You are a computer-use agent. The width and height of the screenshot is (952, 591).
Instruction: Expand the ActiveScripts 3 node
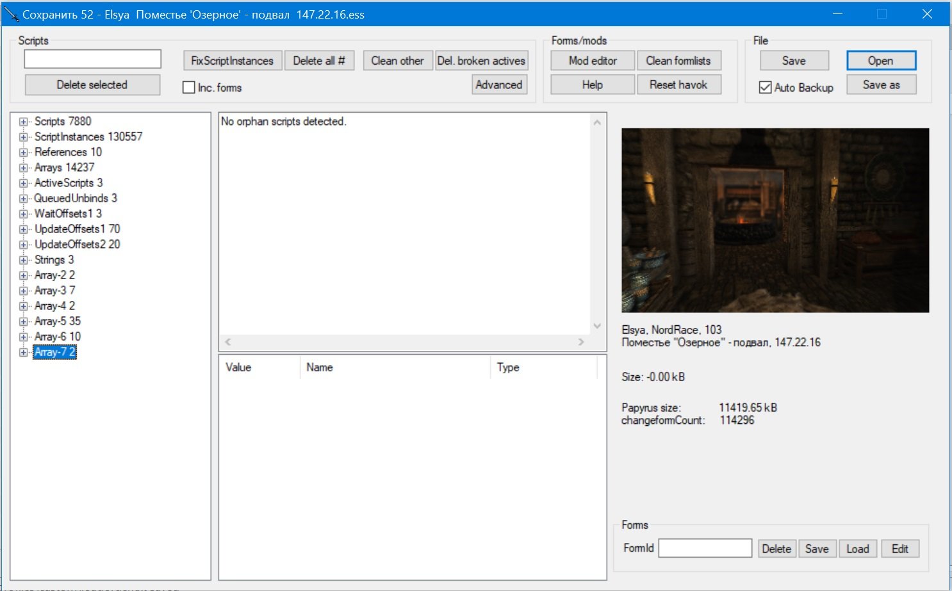(24, 183)
